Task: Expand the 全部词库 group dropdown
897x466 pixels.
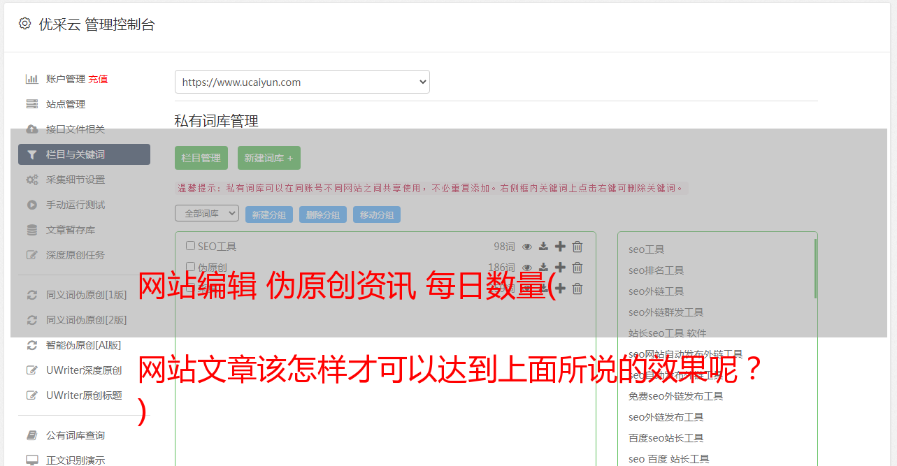Action: click(207, 213)
